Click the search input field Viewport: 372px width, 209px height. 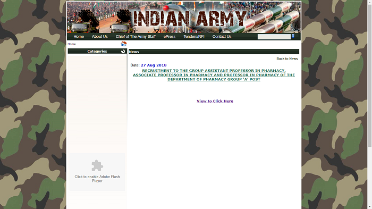tap(274, 37)
